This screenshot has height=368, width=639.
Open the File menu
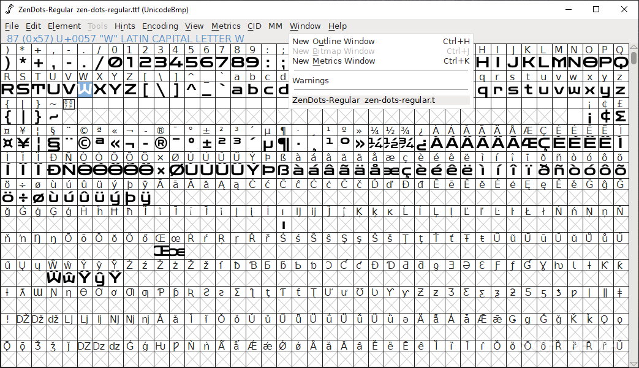(x=12, y=26)
